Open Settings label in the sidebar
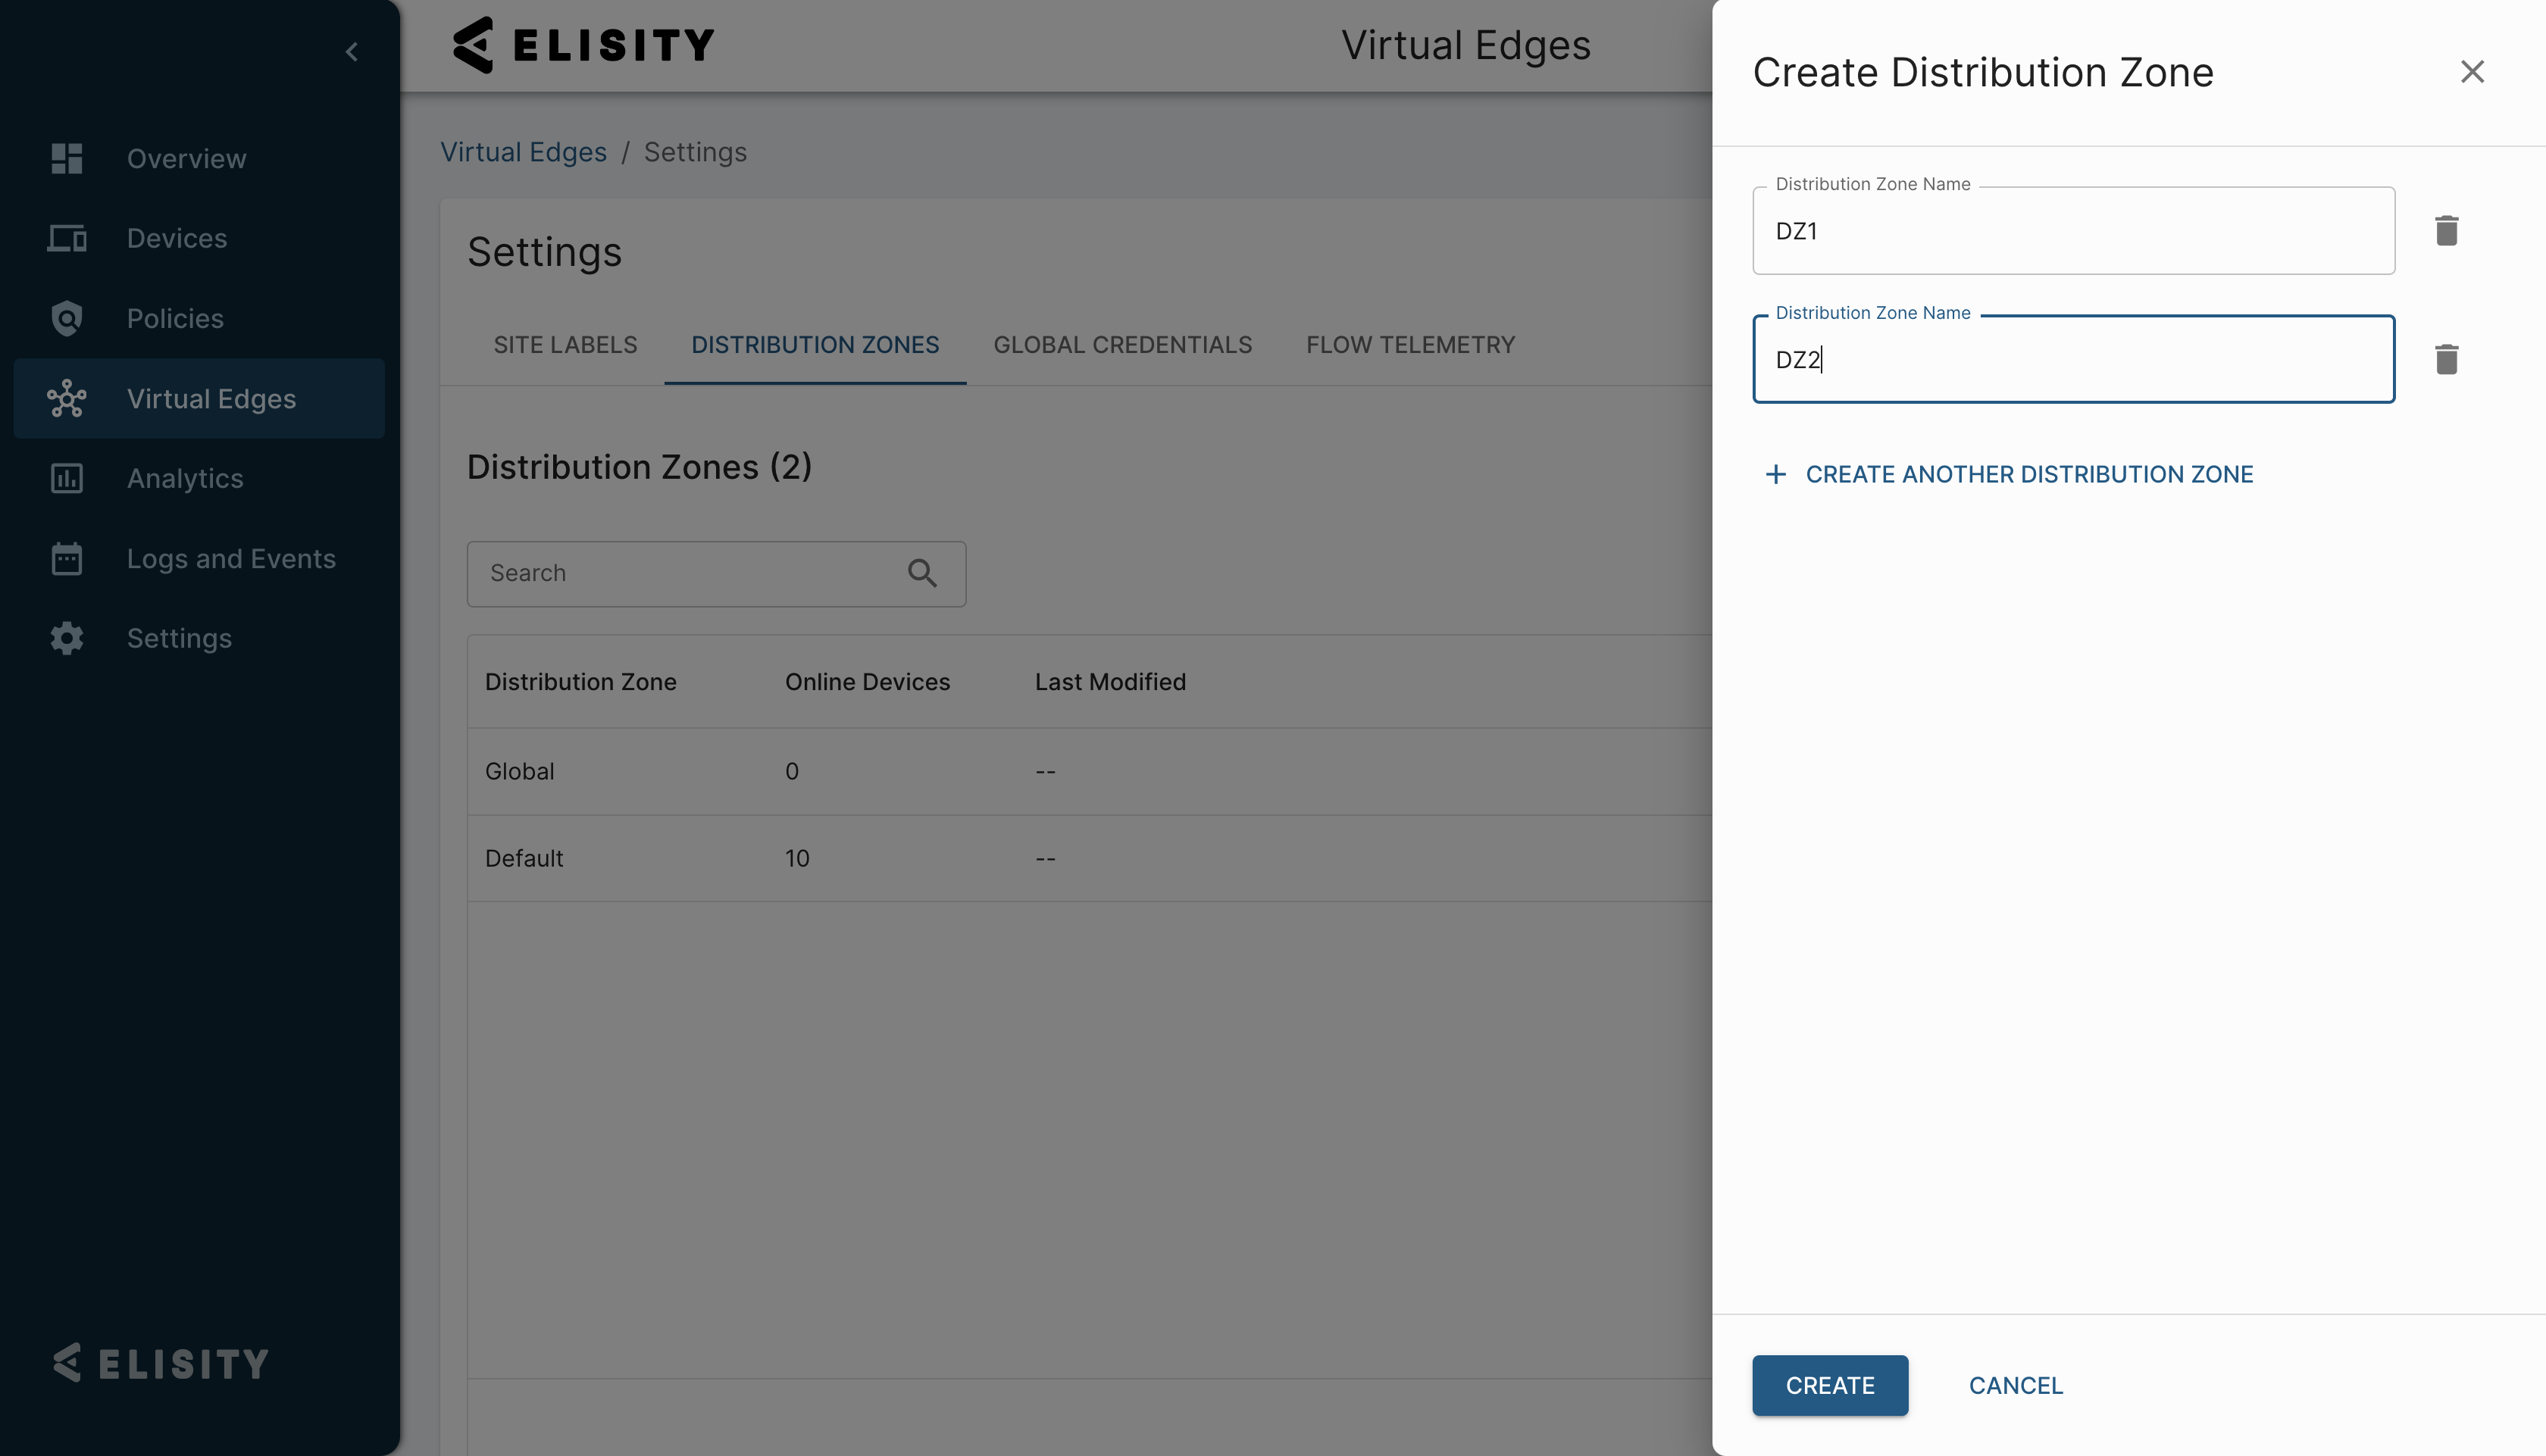Screen dimensions: 2546x1456 pos(179,638)
